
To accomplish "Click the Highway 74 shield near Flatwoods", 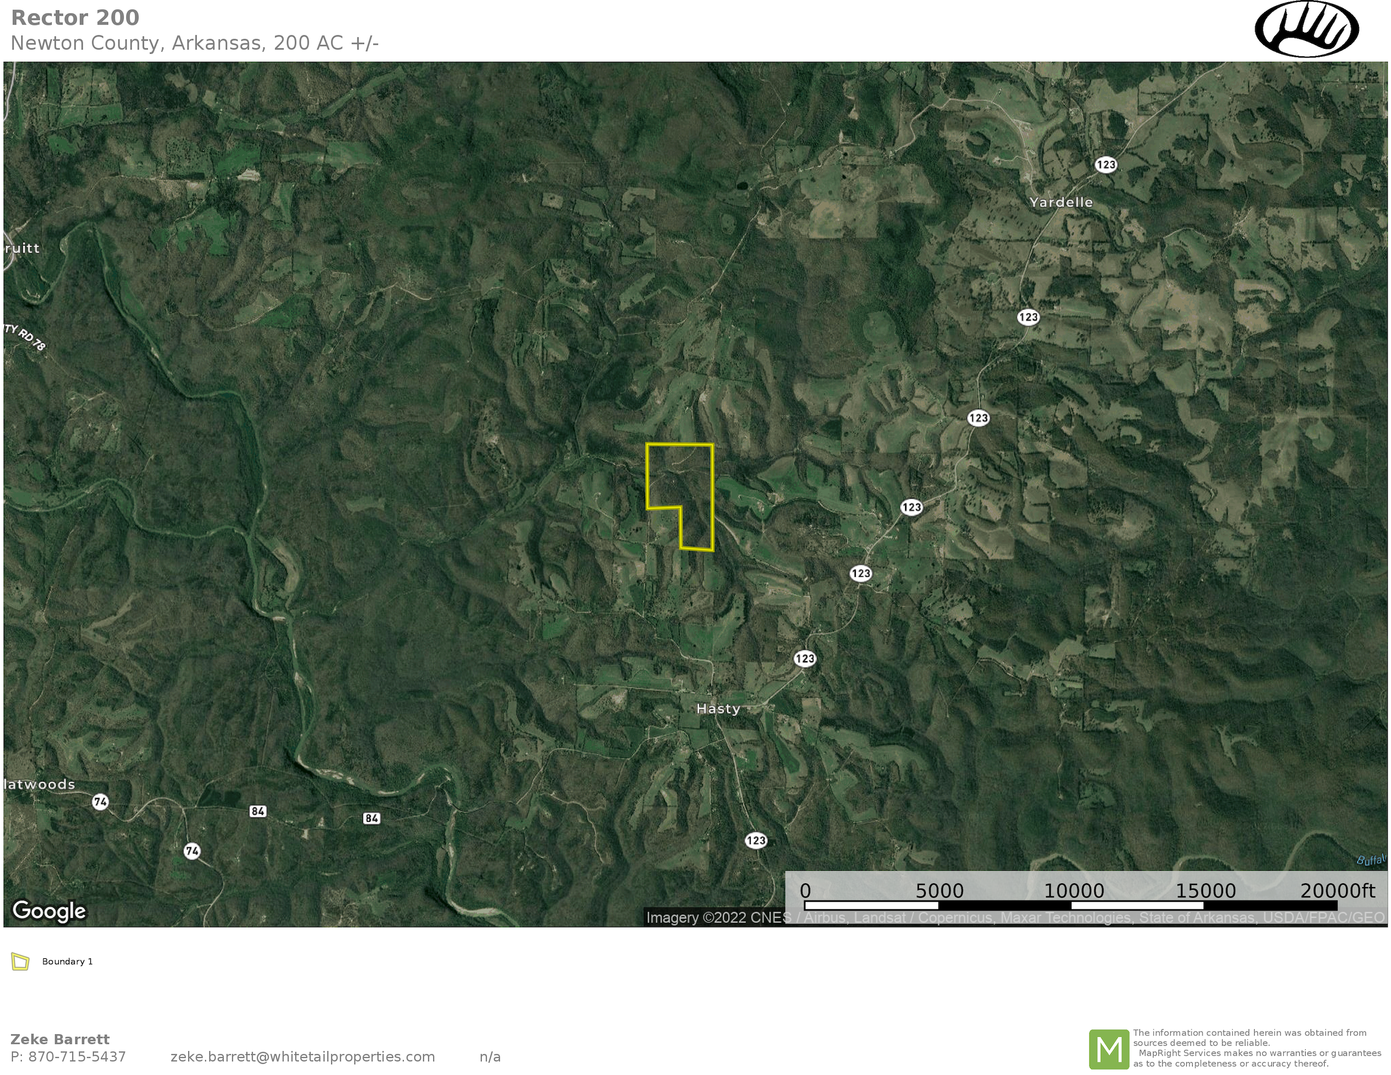I will coord(100,802).
